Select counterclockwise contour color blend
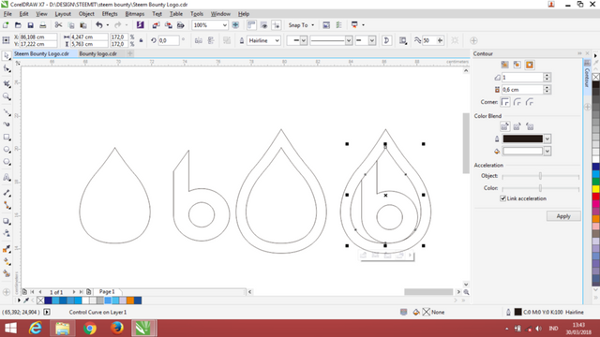This screenshot has height=337, width=600. [x=530, y=126]
